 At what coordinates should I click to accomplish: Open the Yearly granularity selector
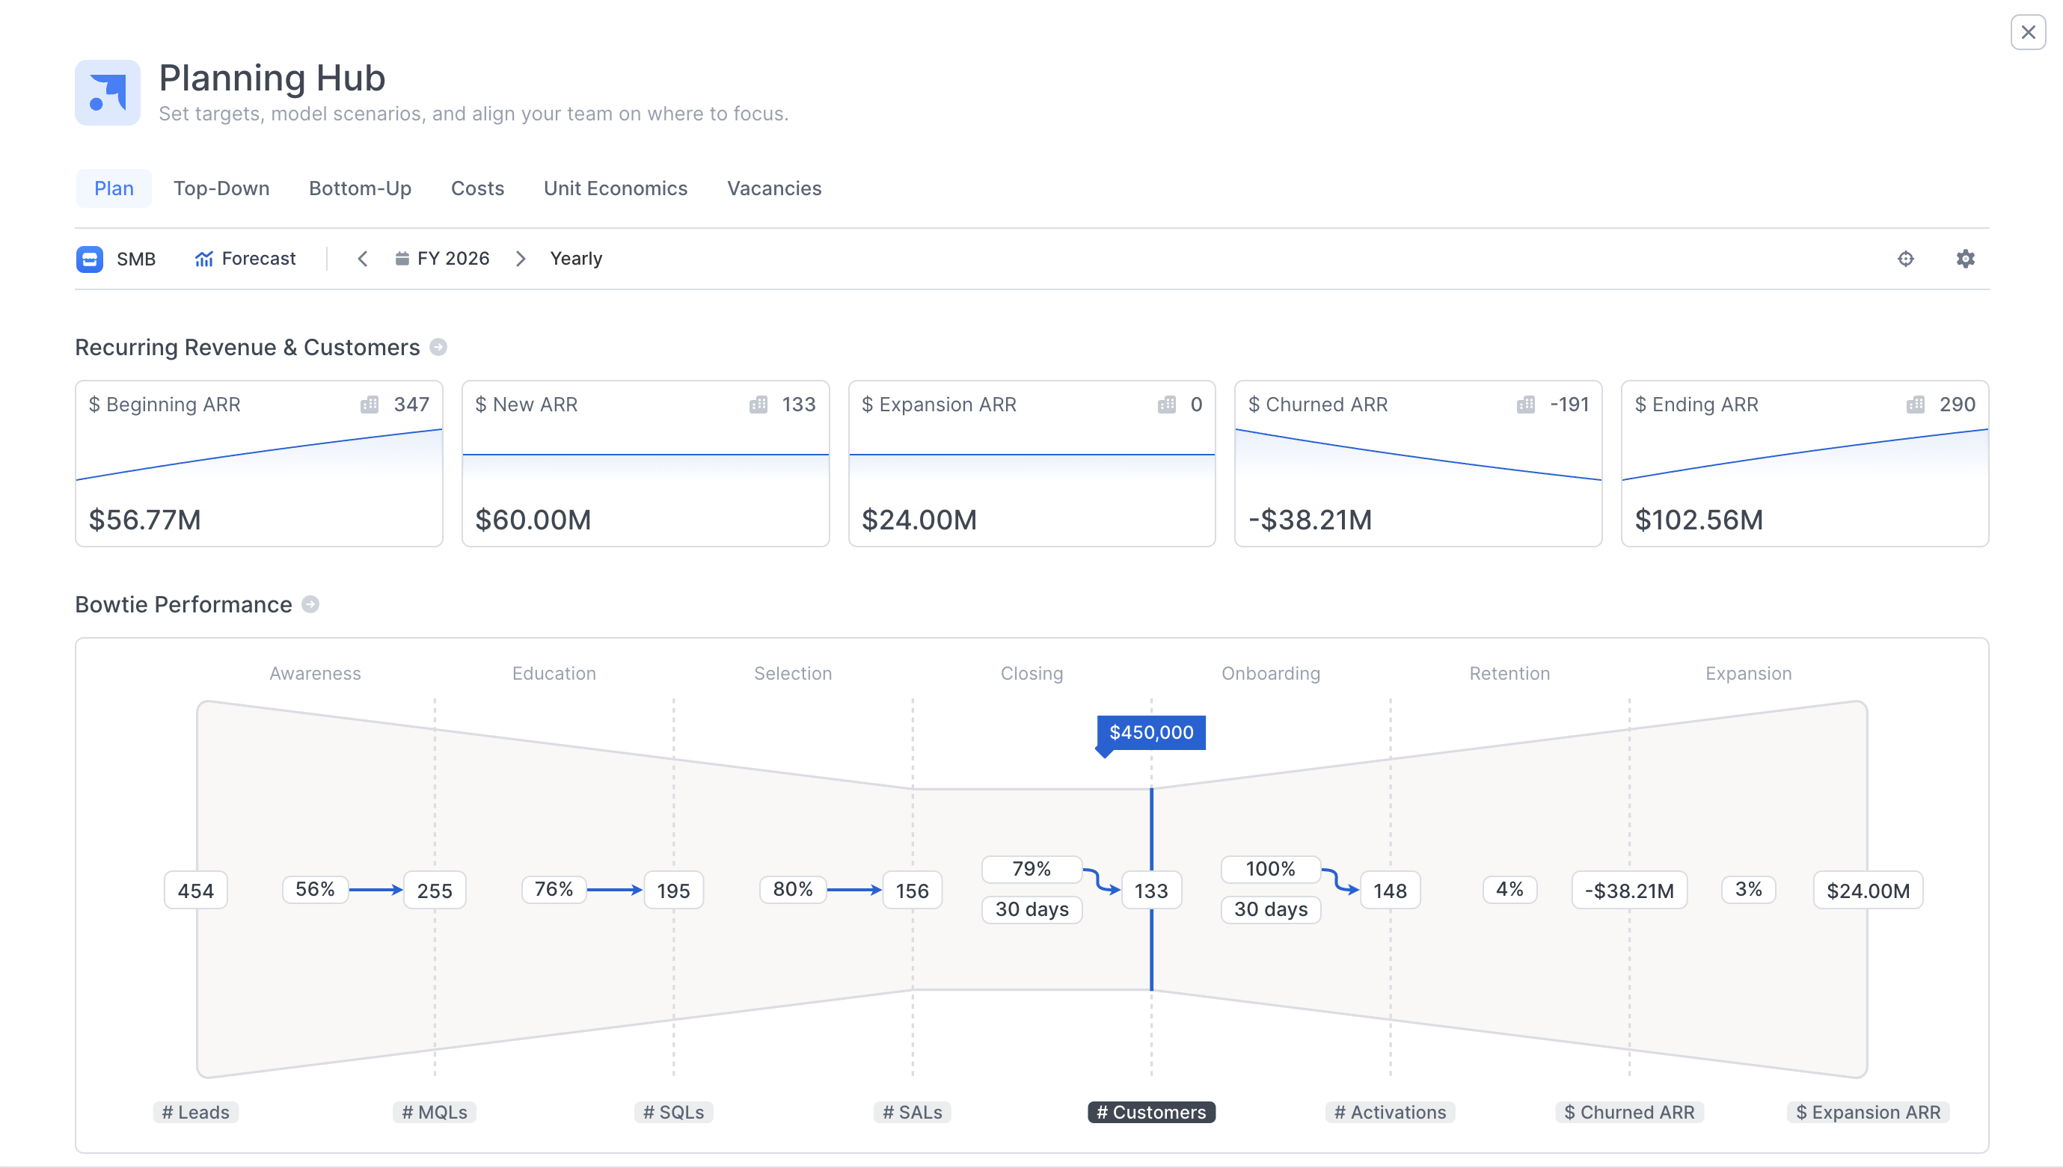[575, 258]
